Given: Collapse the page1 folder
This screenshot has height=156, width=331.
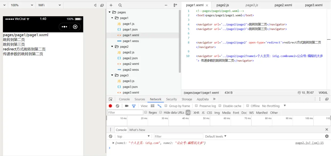Looking at the screenshot, I should pos(112,18).
